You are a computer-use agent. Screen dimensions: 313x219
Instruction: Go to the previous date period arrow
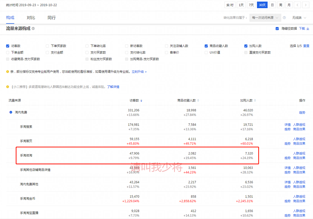pos(298,5)
